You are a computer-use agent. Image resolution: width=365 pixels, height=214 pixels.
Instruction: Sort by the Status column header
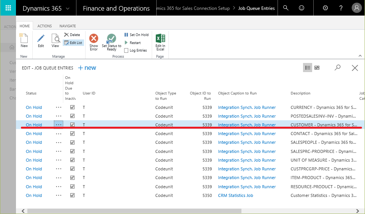pyautogui.click(x=31, y=93)
